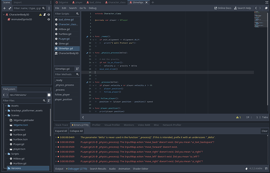Image resolution: width=270 pixels, height=173 pixels.
Task: Open Hitbox.gd in the script list
Action: [x=67, y=29]
